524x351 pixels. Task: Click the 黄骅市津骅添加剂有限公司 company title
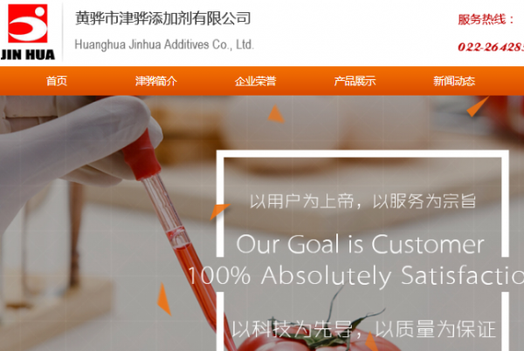pos(162,18)
